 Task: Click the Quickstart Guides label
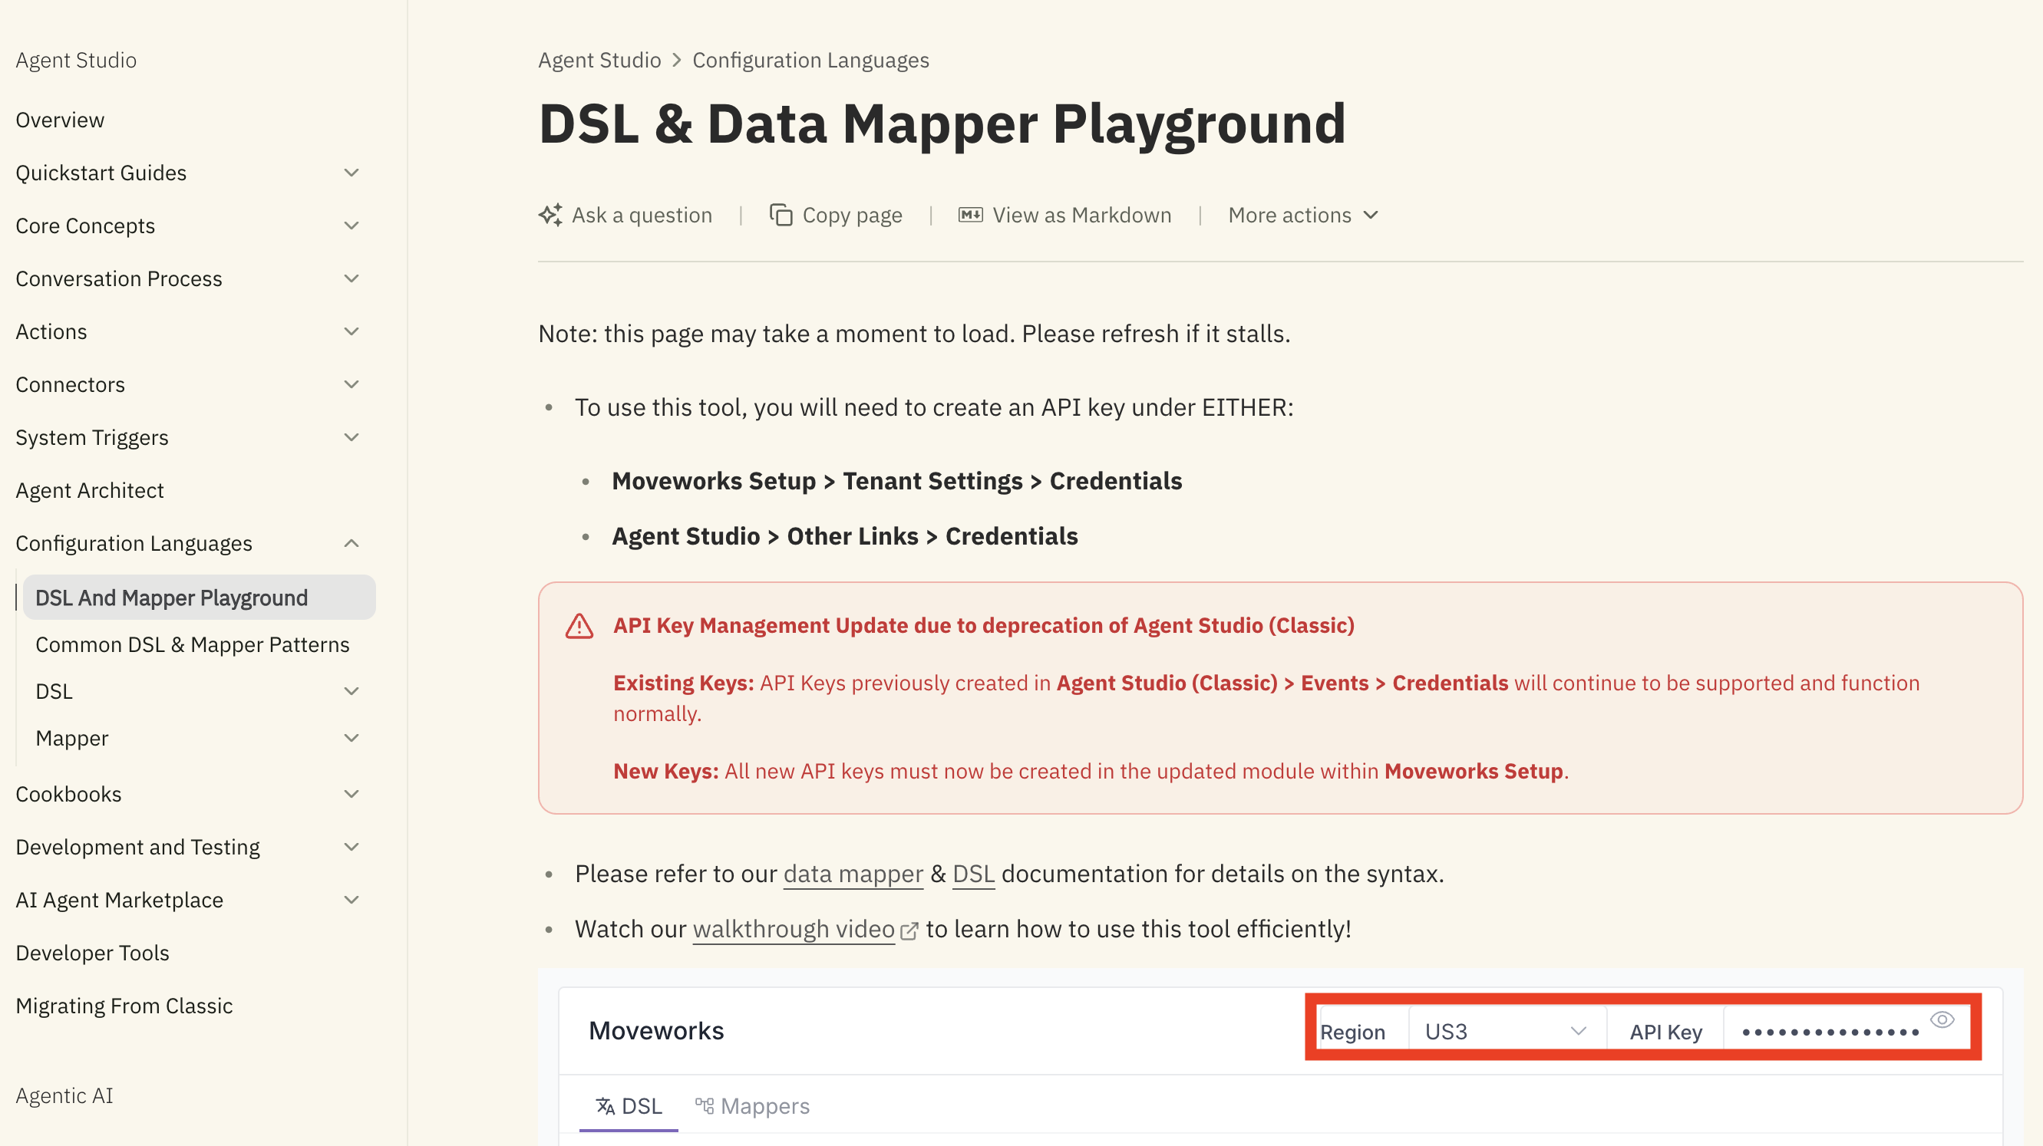[101, 173]
